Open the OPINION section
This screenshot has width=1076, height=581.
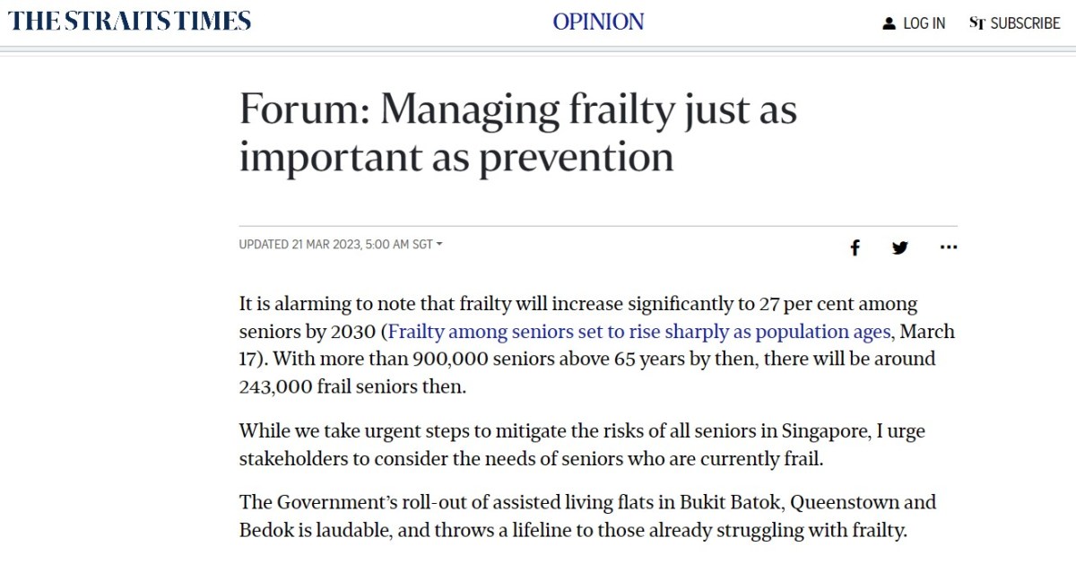tap(598, 22)
